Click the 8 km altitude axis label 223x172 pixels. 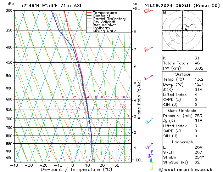coord(135,31)
